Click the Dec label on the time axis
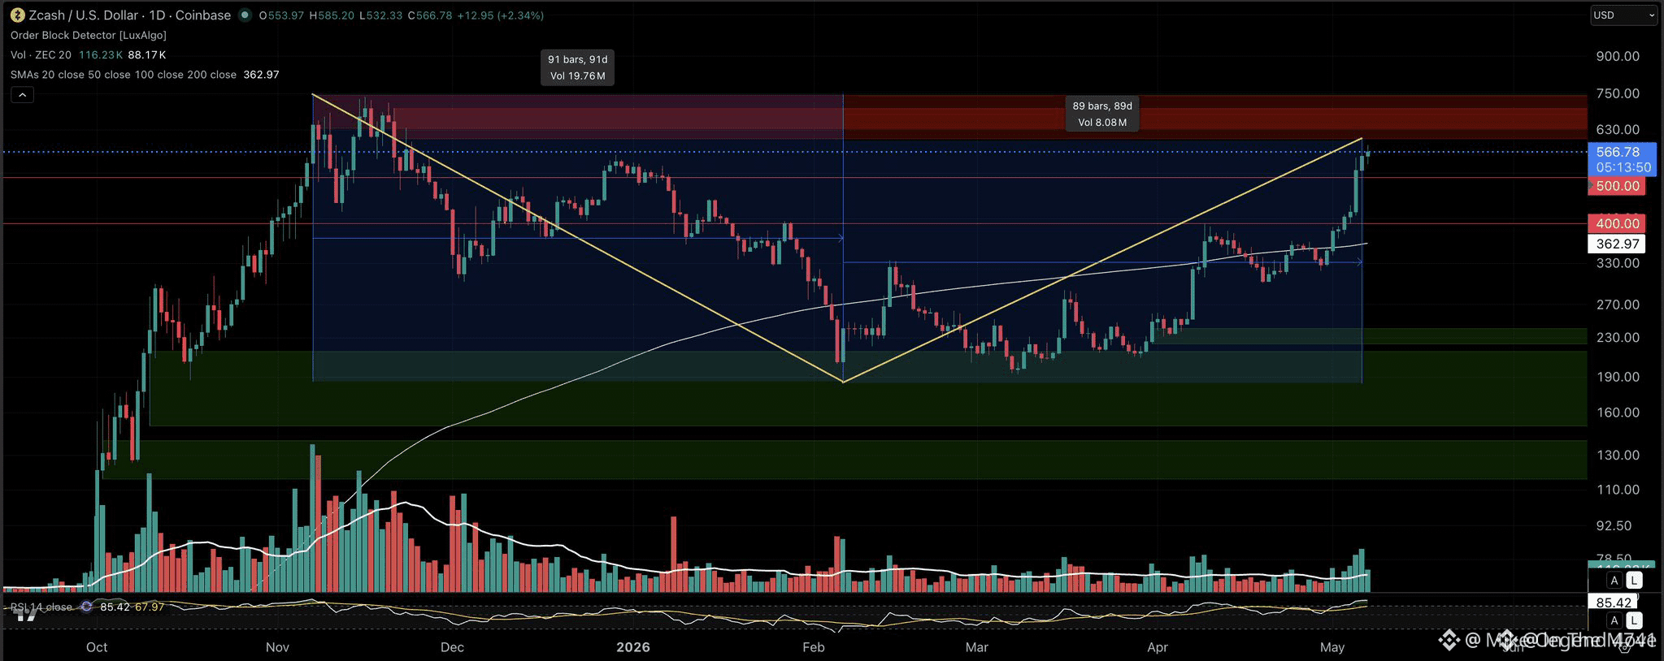The image size is (1664, 661). [x=452, y=647]
